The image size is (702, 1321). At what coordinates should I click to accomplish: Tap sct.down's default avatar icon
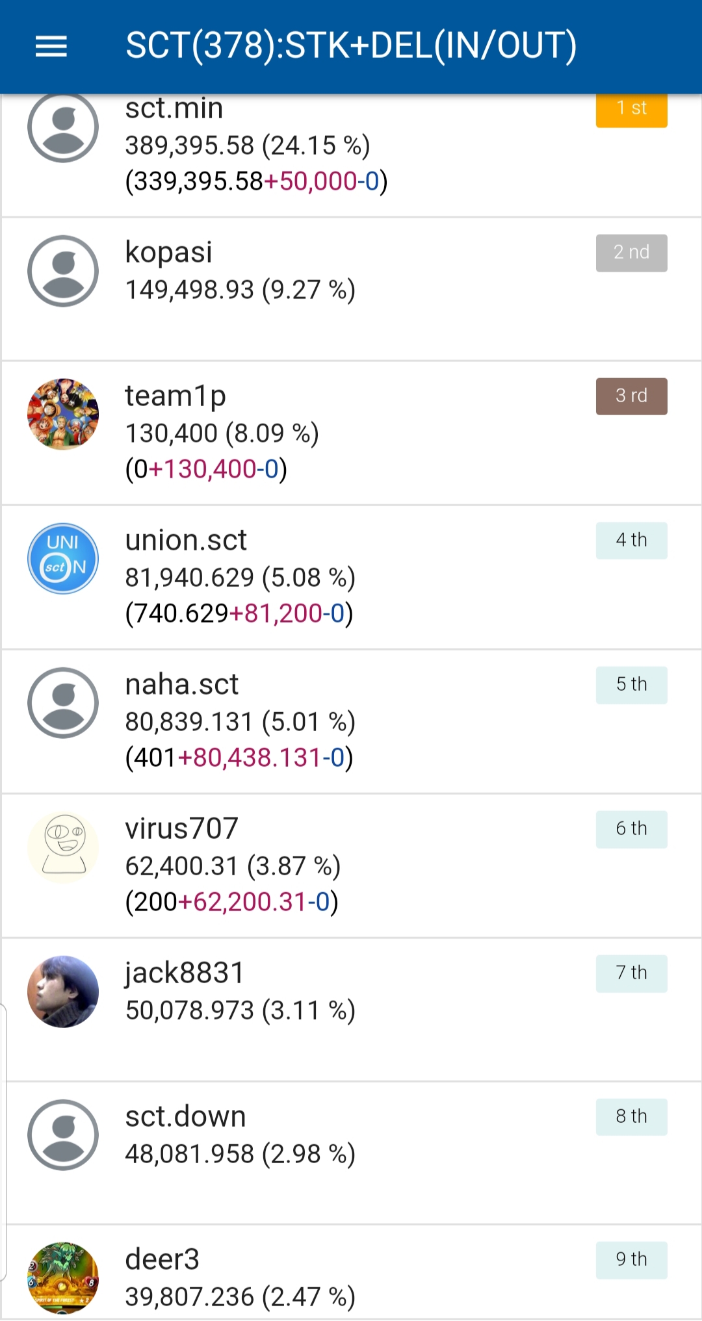63,1135
